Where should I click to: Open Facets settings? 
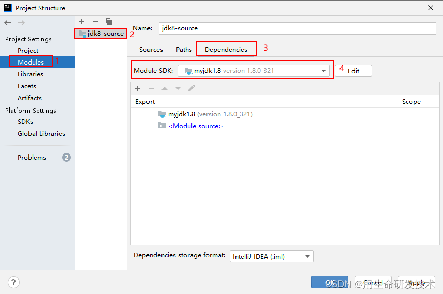27,86
